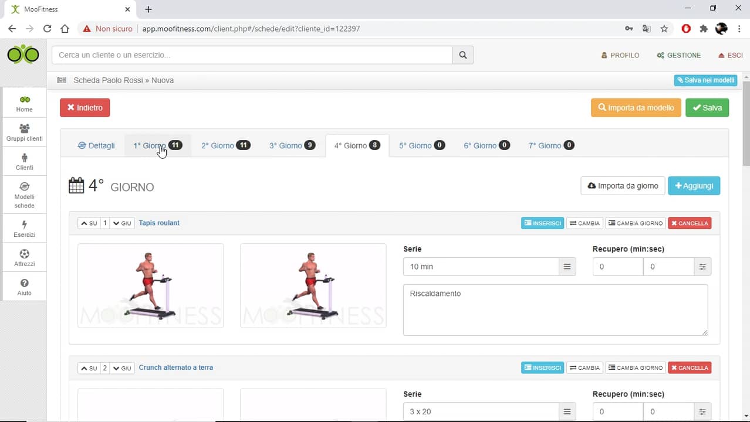
Task: Click the magnifier search button
Action: [x=463, y=55]
